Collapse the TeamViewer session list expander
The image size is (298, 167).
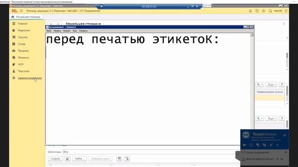(x=243, y=152)
